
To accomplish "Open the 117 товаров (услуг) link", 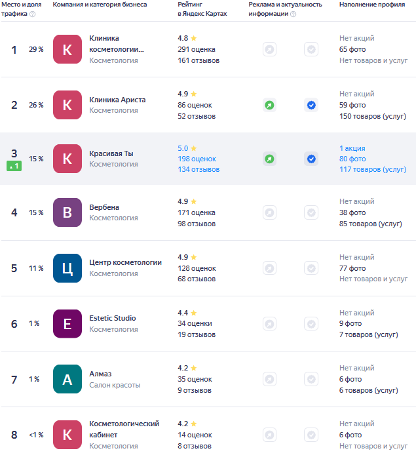I will click(373, 169).
